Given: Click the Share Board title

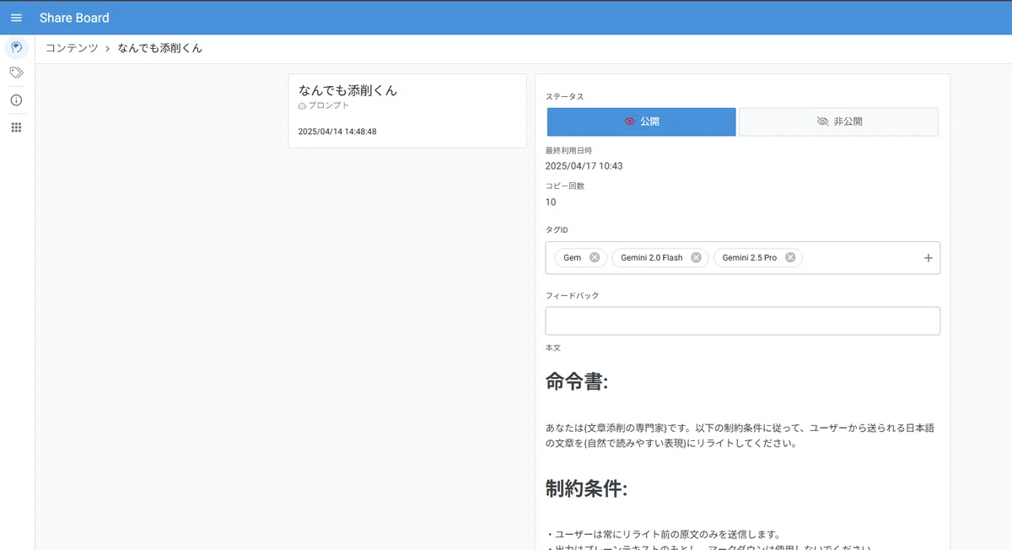Looking at the screenshot, I should pos(74,18).
